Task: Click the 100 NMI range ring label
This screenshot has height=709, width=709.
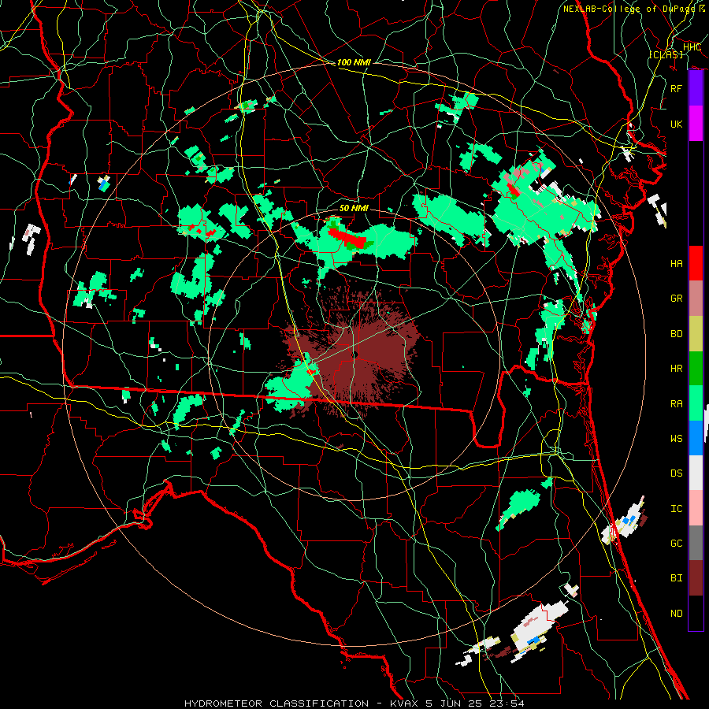Action: (x=354, y=62)
